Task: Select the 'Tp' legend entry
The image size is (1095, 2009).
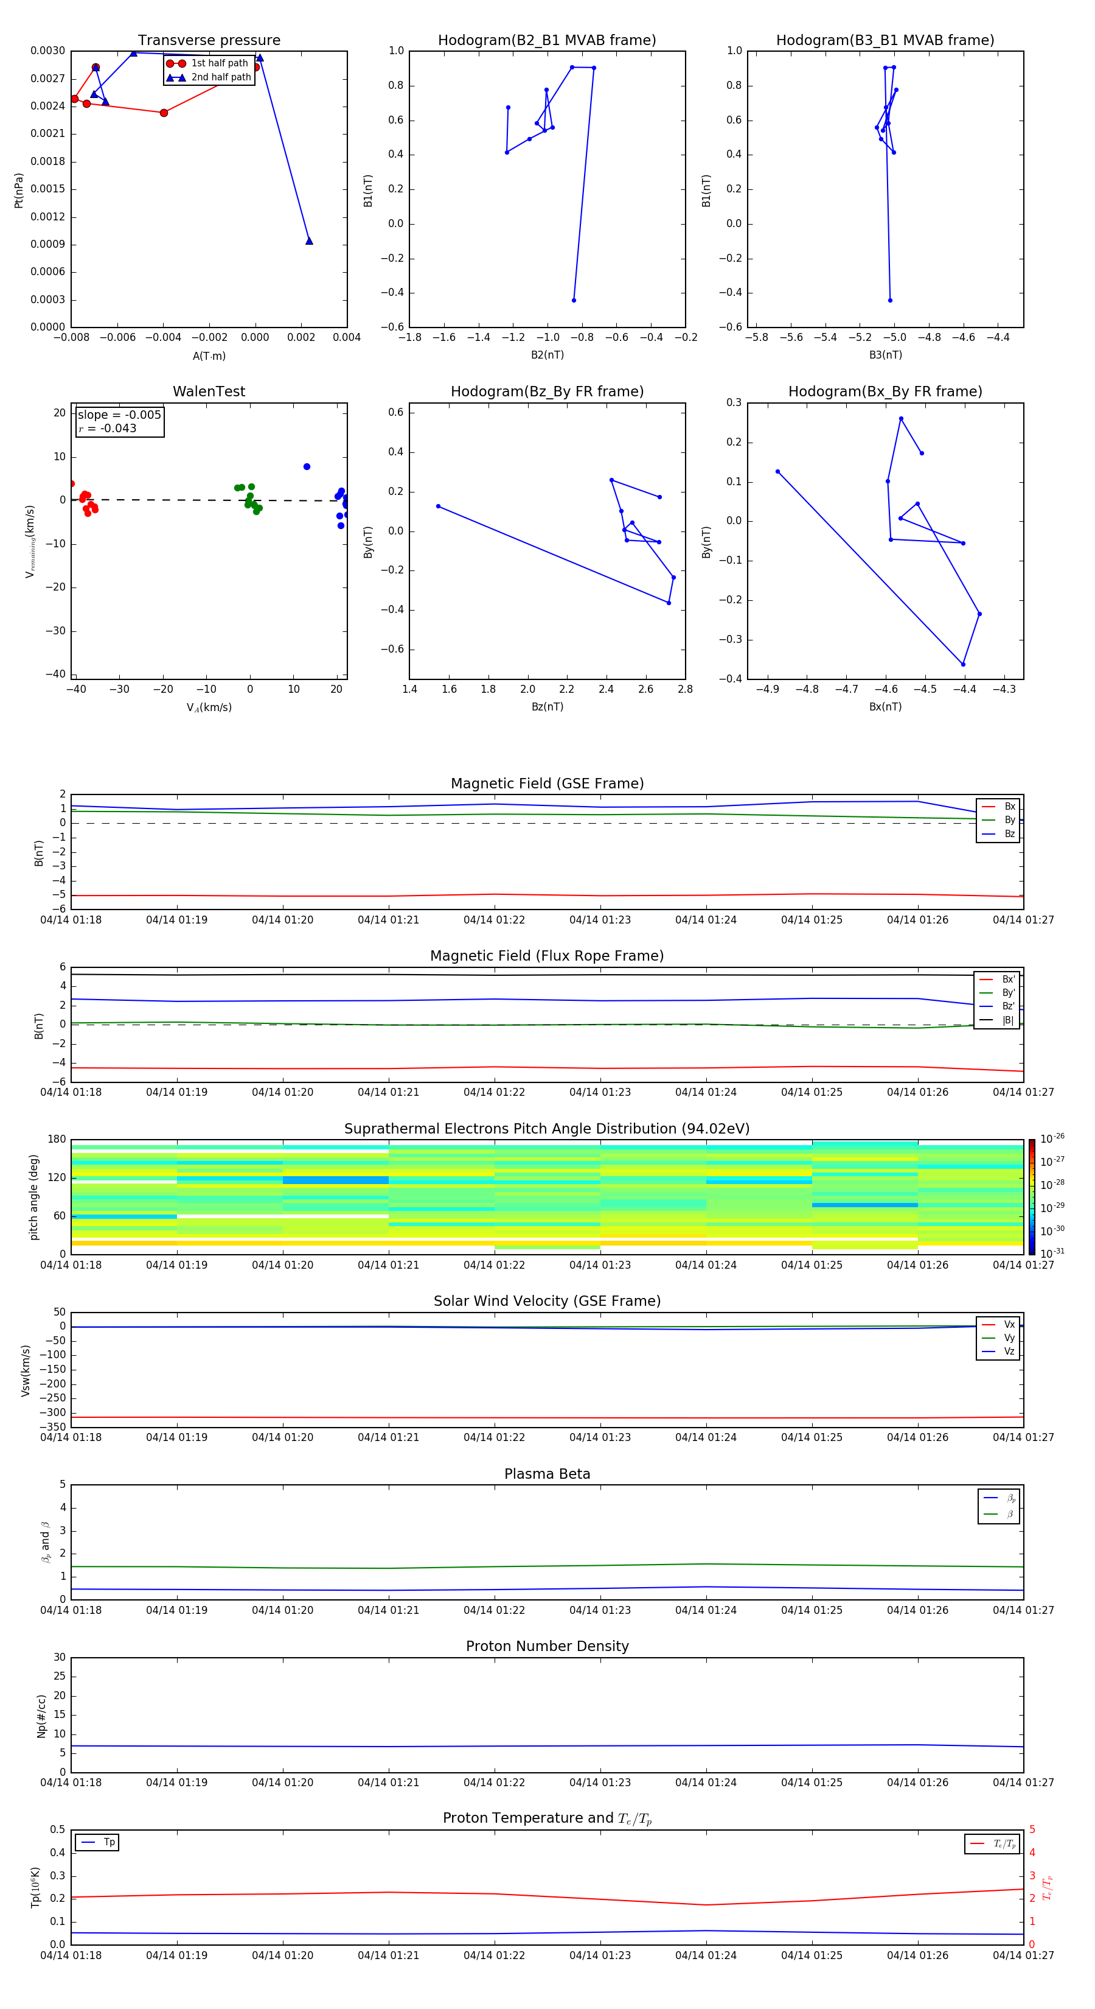Action: (97, 1842)
